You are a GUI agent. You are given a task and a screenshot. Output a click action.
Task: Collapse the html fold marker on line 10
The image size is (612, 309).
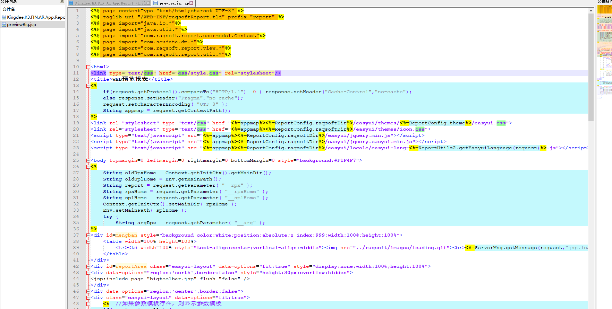(88, 67)
